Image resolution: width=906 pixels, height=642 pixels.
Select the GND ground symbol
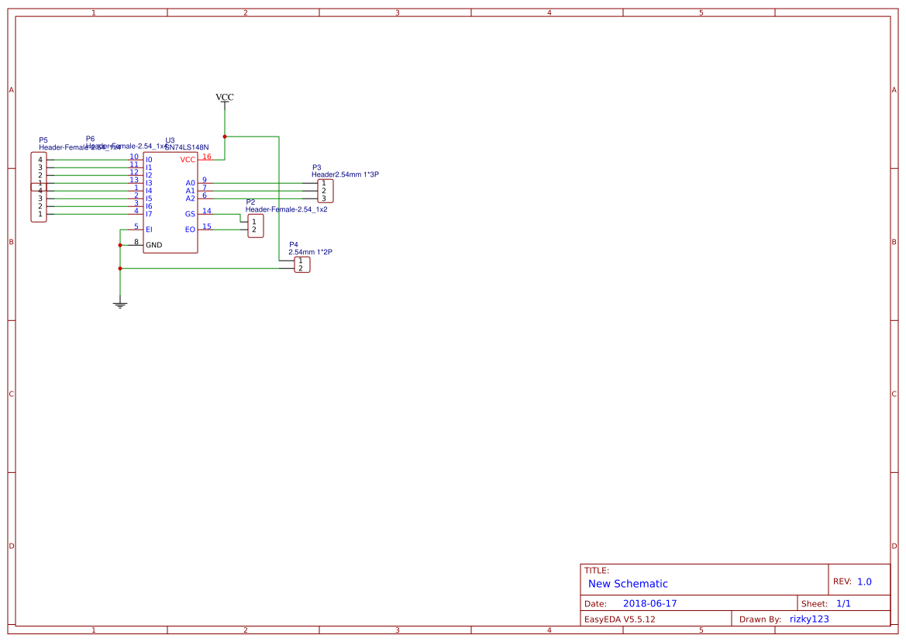[119, 302]
